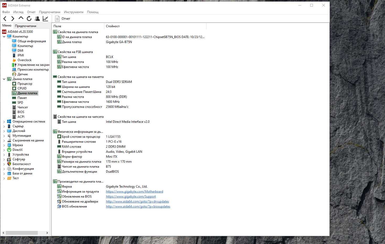This screenshot has height=244, width=385.
Task: Open the Изглед menu
Action: 18,12
